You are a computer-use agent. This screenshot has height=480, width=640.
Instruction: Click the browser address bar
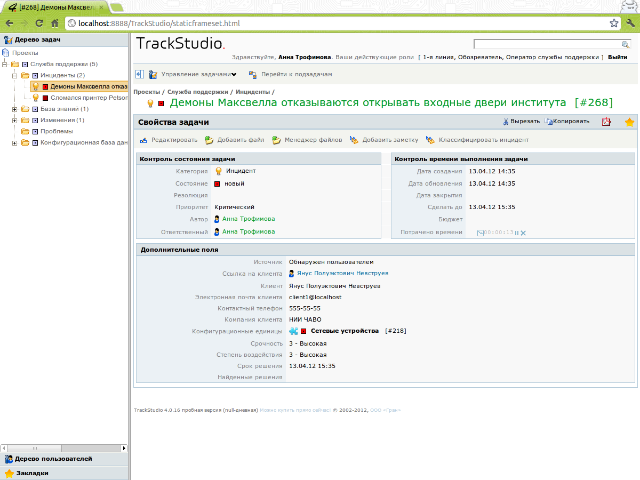pos(342,23)
